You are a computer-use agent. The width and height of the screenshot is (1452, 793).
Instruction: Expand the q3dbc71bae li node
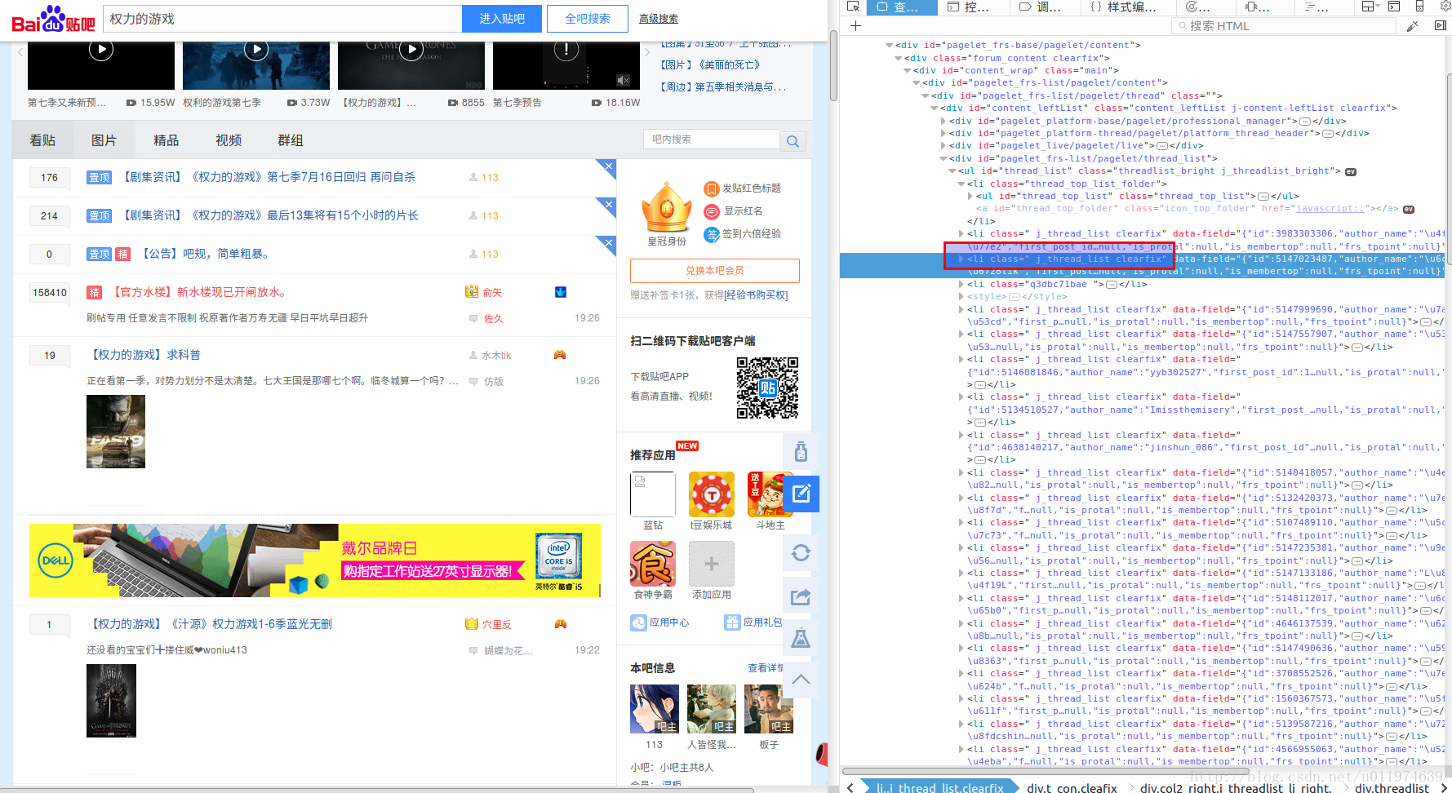tap(961, 284)
